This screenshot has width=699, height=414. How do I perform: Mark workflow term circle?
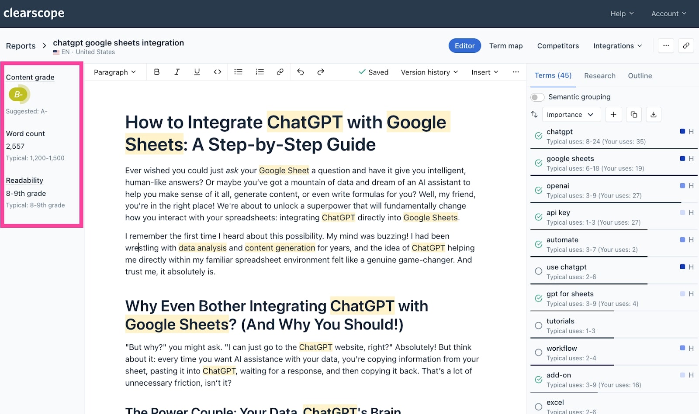539,352
